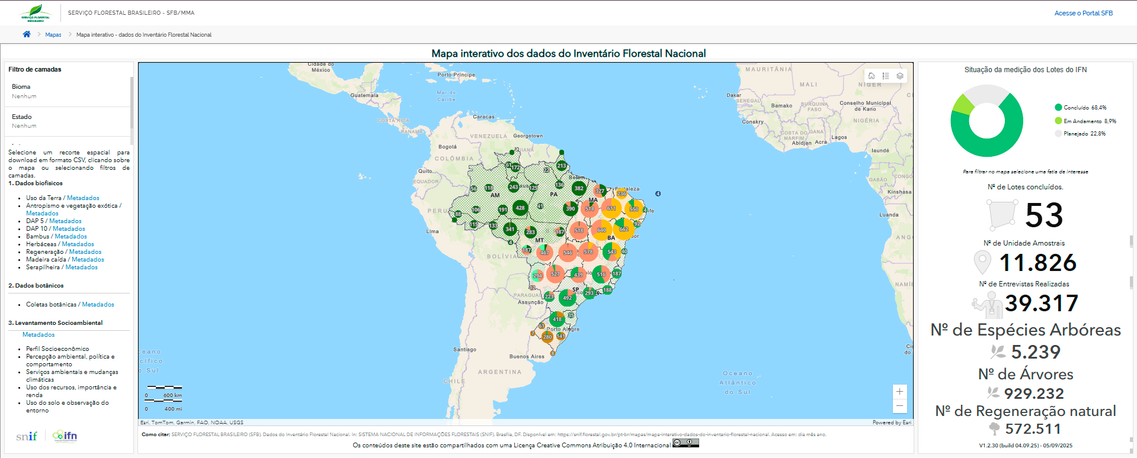Image resolution: width=1137 pixels, height=458 pixels.
Task: Open the map legend list icon
Action: coord(886,76)
